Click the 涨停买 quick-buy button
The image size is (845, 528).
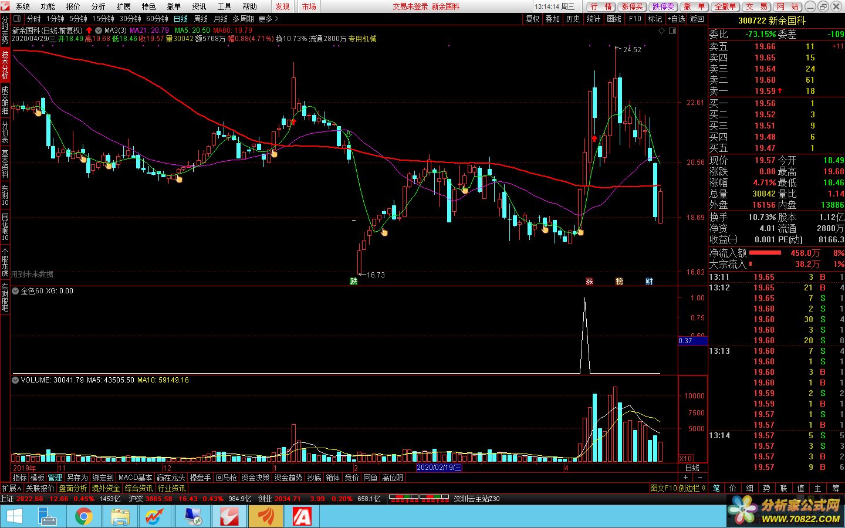click(x=632, y=6)
